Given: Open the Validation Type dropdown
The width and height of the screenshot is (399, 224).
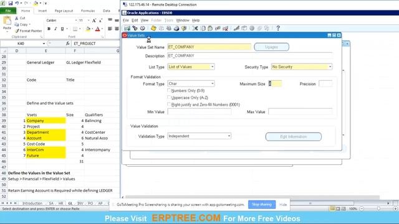Looking at the screenshot, I should (x=229, y=136).
